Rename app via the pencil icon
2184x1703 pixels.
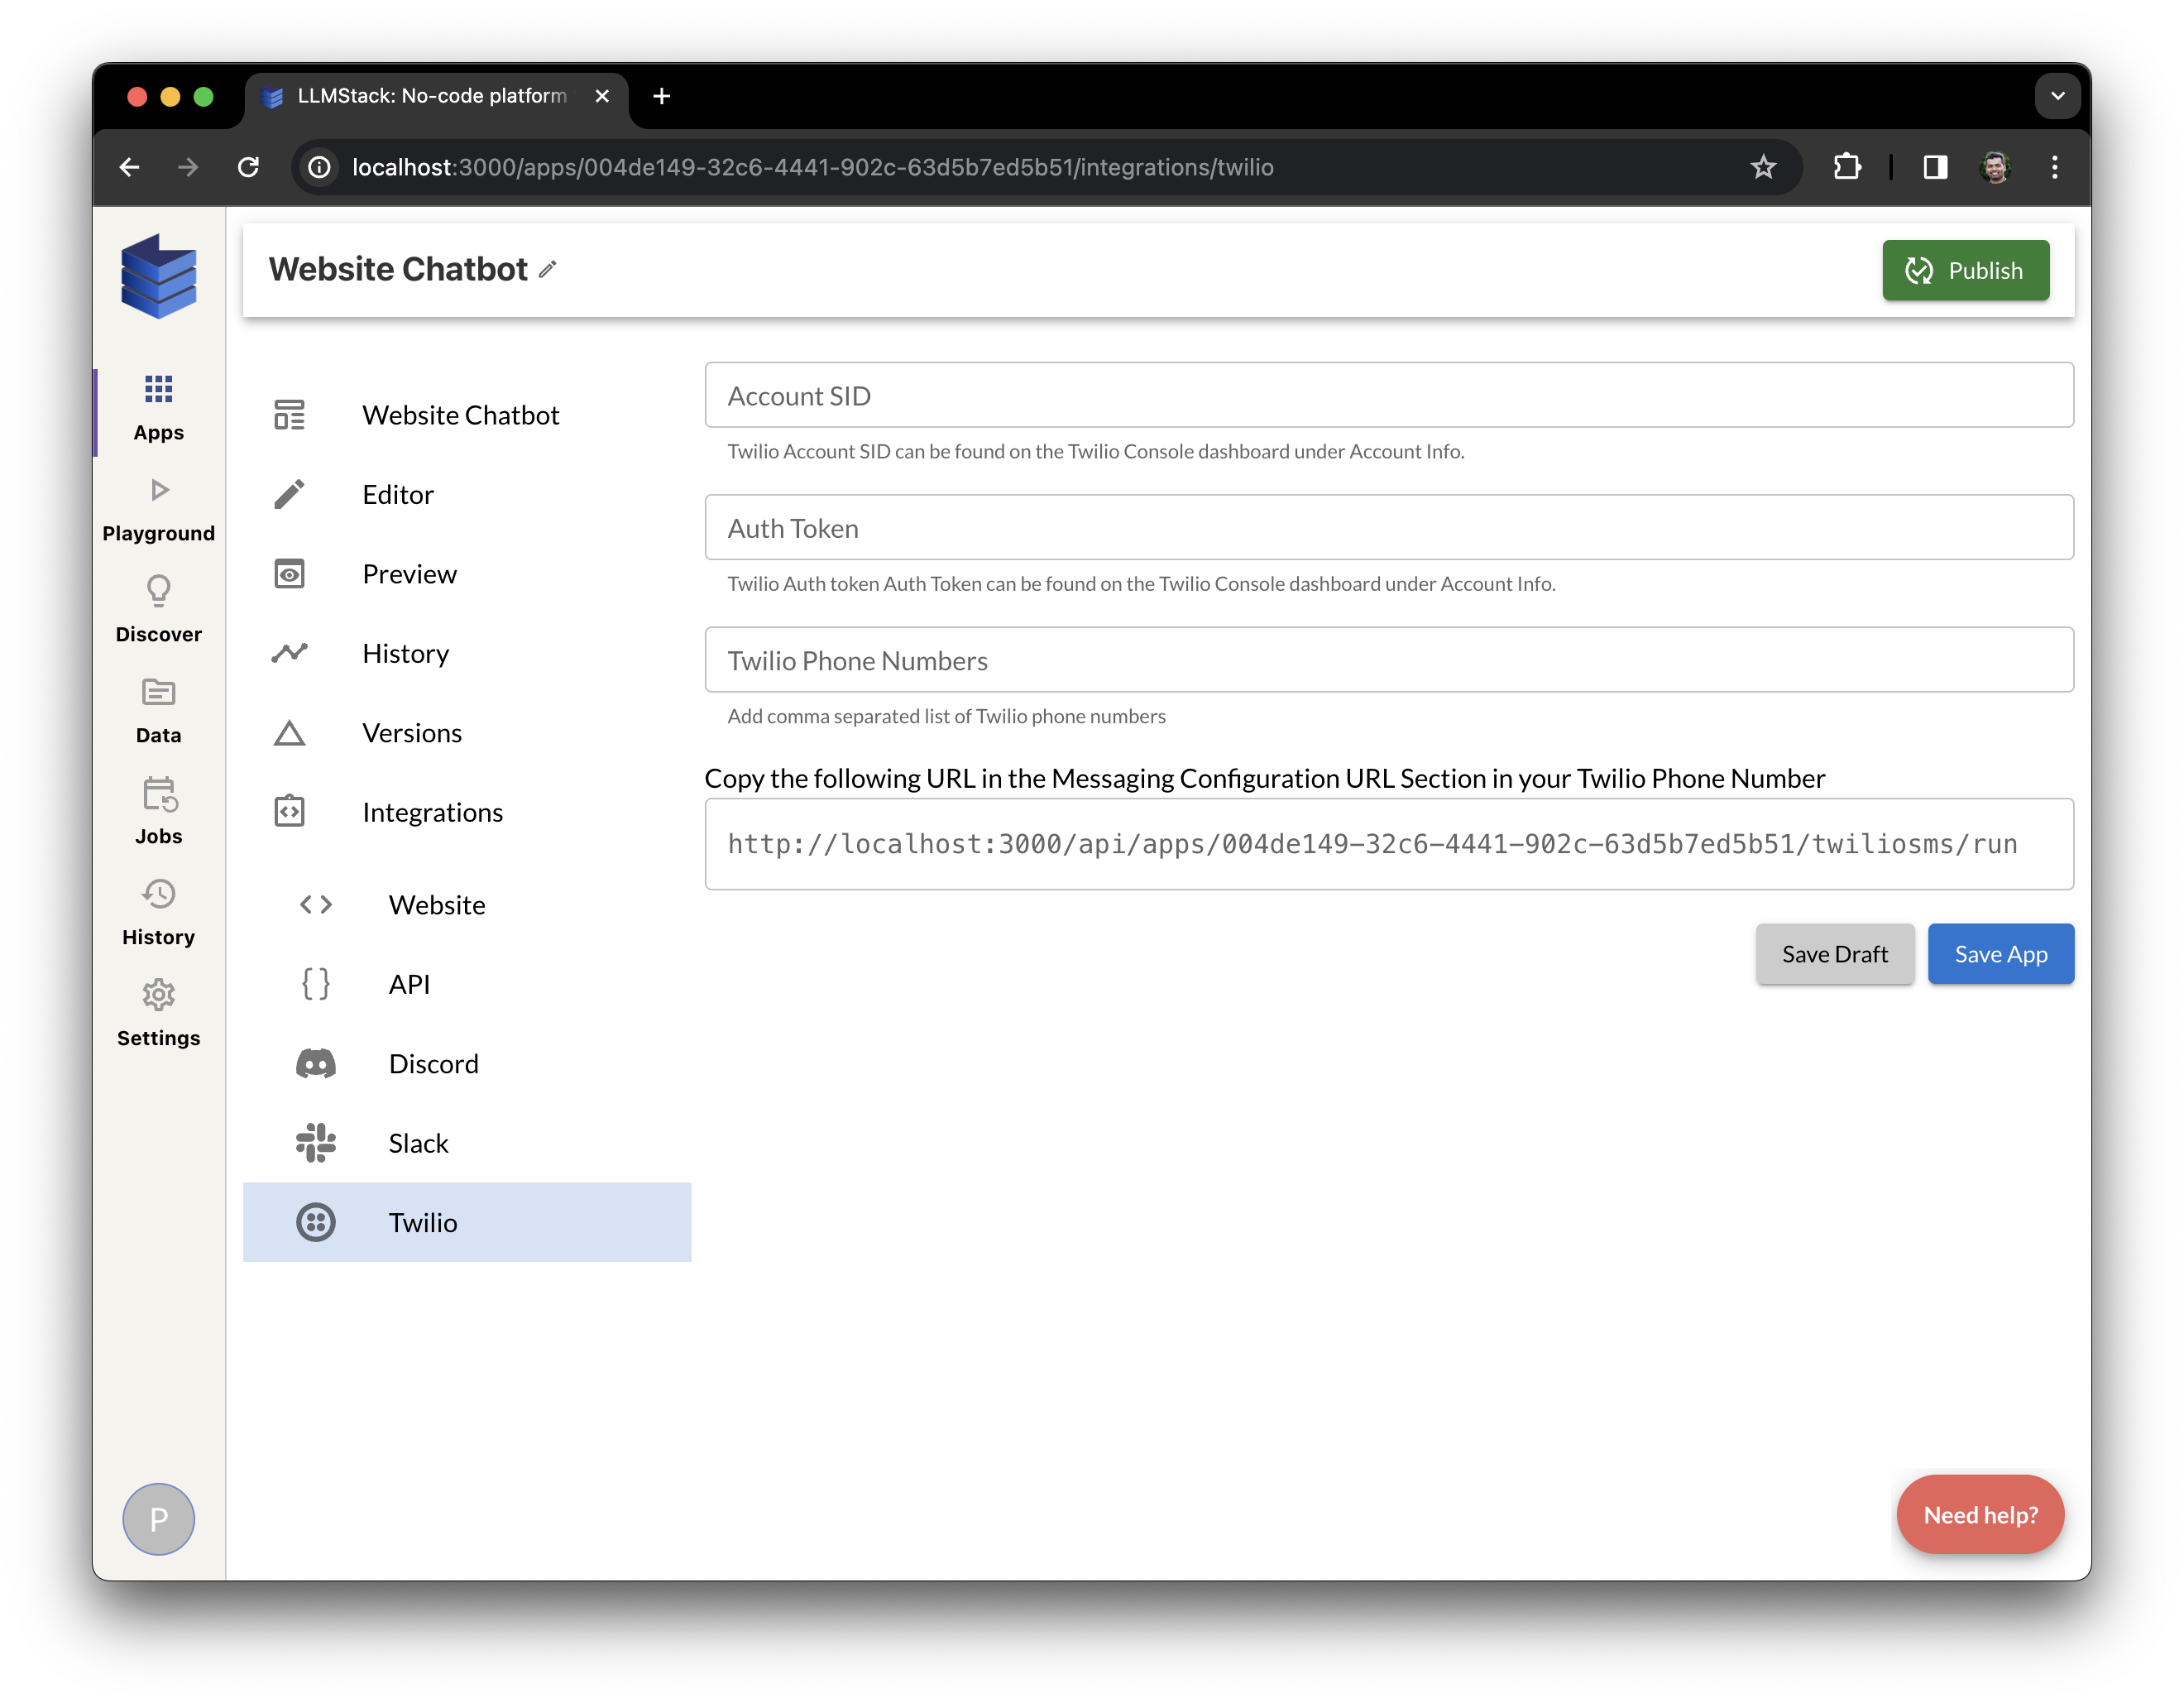[x=547, y=269]
